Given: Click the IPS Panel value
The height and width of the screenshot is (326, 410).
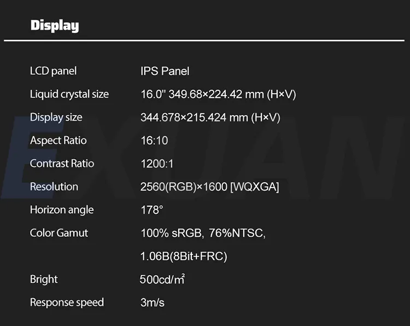Looking at the screenshot, I should 165,71.
